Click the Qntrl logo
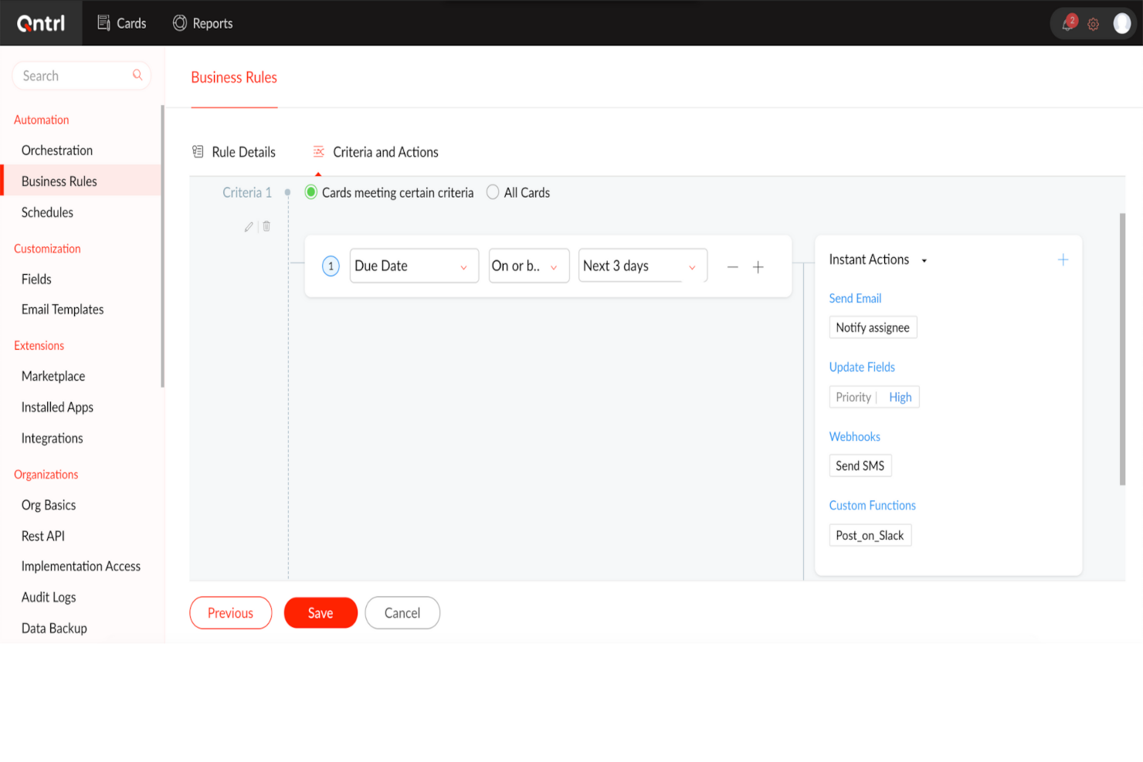This screenshot has height=762, width=1143. (41, 23)
